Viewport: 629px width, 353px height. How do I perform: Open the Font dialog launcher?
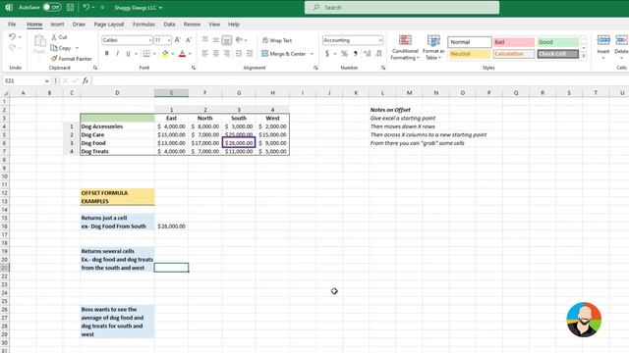tap(194, 68)
